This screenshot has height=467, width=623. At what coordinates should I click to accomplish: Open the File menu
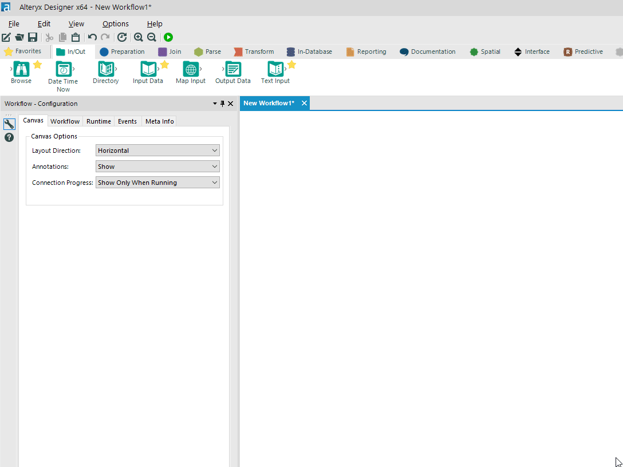tap(14, 24)
